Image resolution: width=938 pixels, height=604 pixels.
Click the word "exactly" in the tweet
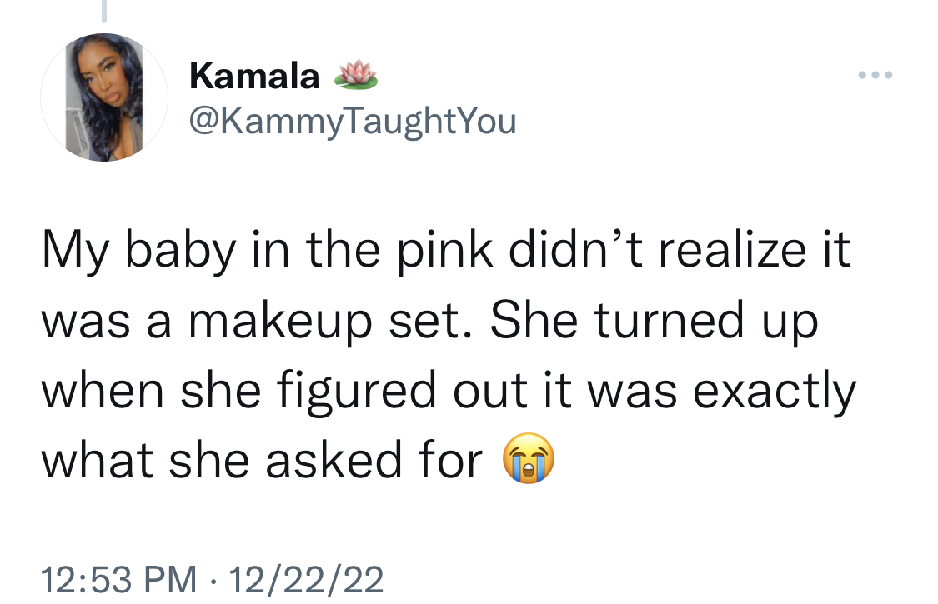(775, 392)
